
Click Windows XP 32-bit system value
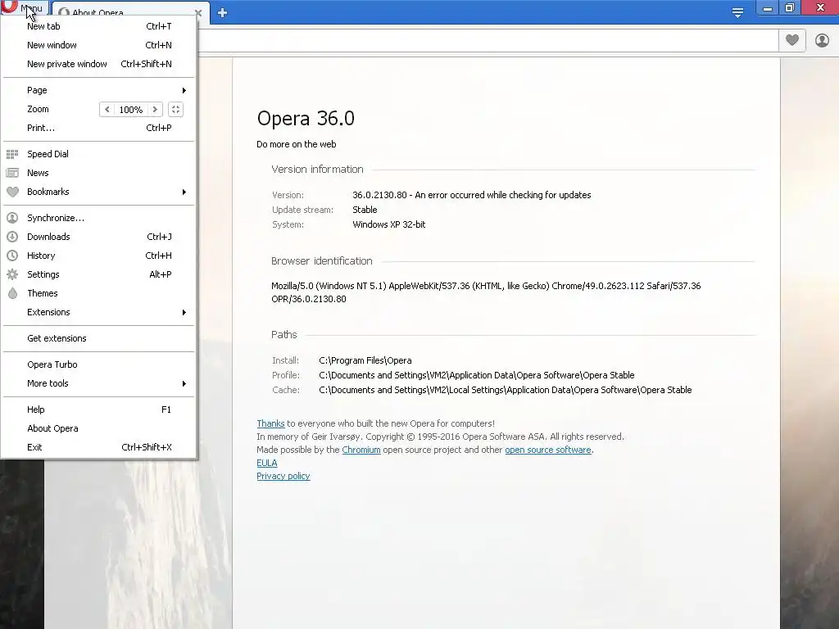pos(389,224)
